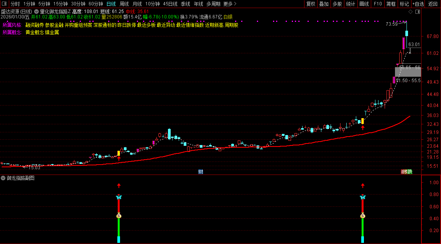This screenshot has height=244, width=441.
Task: Open the 多周期 multi-period view
Action: [213, 4]
